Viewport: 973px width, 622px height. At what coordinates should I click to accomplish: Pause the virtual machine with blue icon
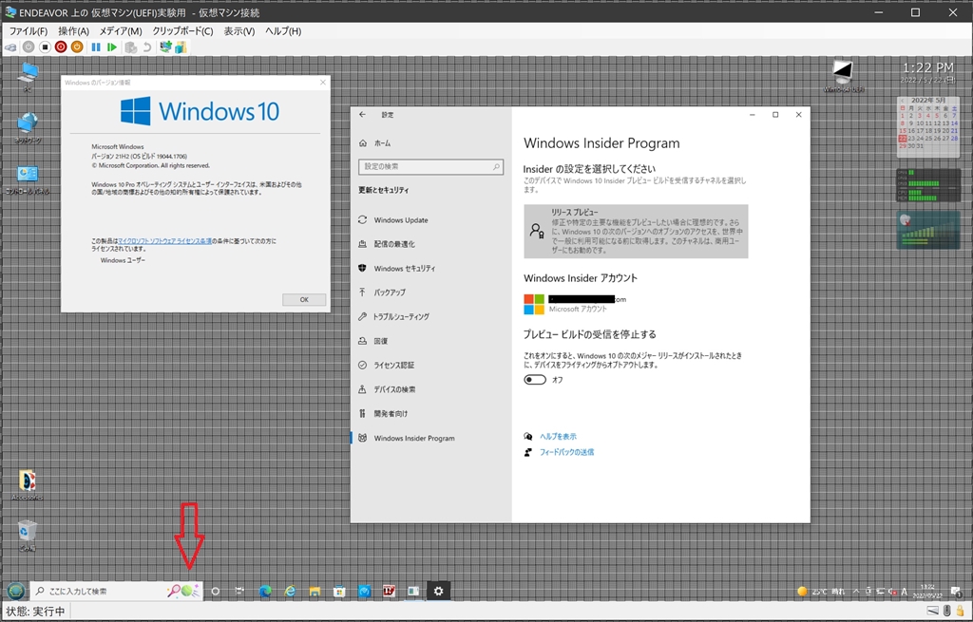[x=96, y=47]
